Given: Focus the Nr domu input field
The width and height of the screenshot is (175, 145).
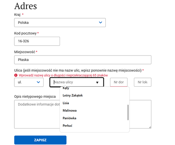Looking at the screenshot, I should click(119, 82).
